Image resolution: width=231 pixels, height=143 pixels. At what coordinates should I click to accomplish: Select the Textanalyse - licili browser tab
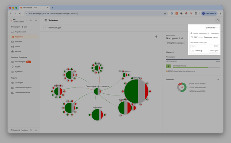[34, 8]
